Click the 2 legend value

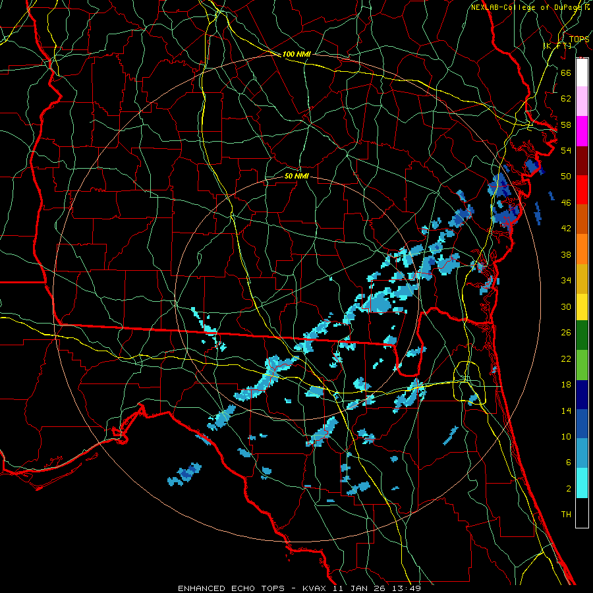pos(569,489)
